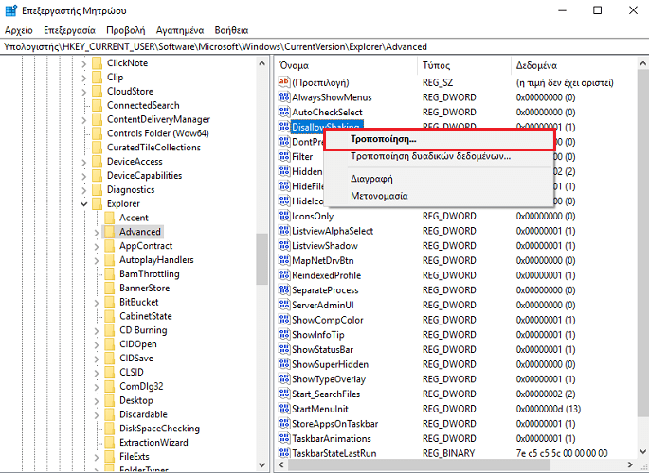The height and width of the screenshot is (473, 649).
Task: Click the registry path address bar
Action: [x=324, y=46]
